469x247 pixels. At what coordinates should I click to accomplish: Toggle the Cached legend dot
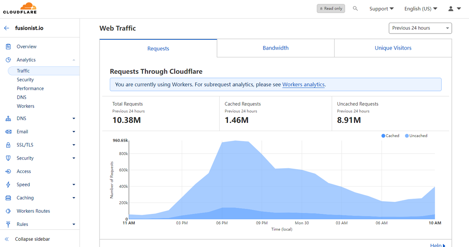pyautogui.click(x=383, y=136)
